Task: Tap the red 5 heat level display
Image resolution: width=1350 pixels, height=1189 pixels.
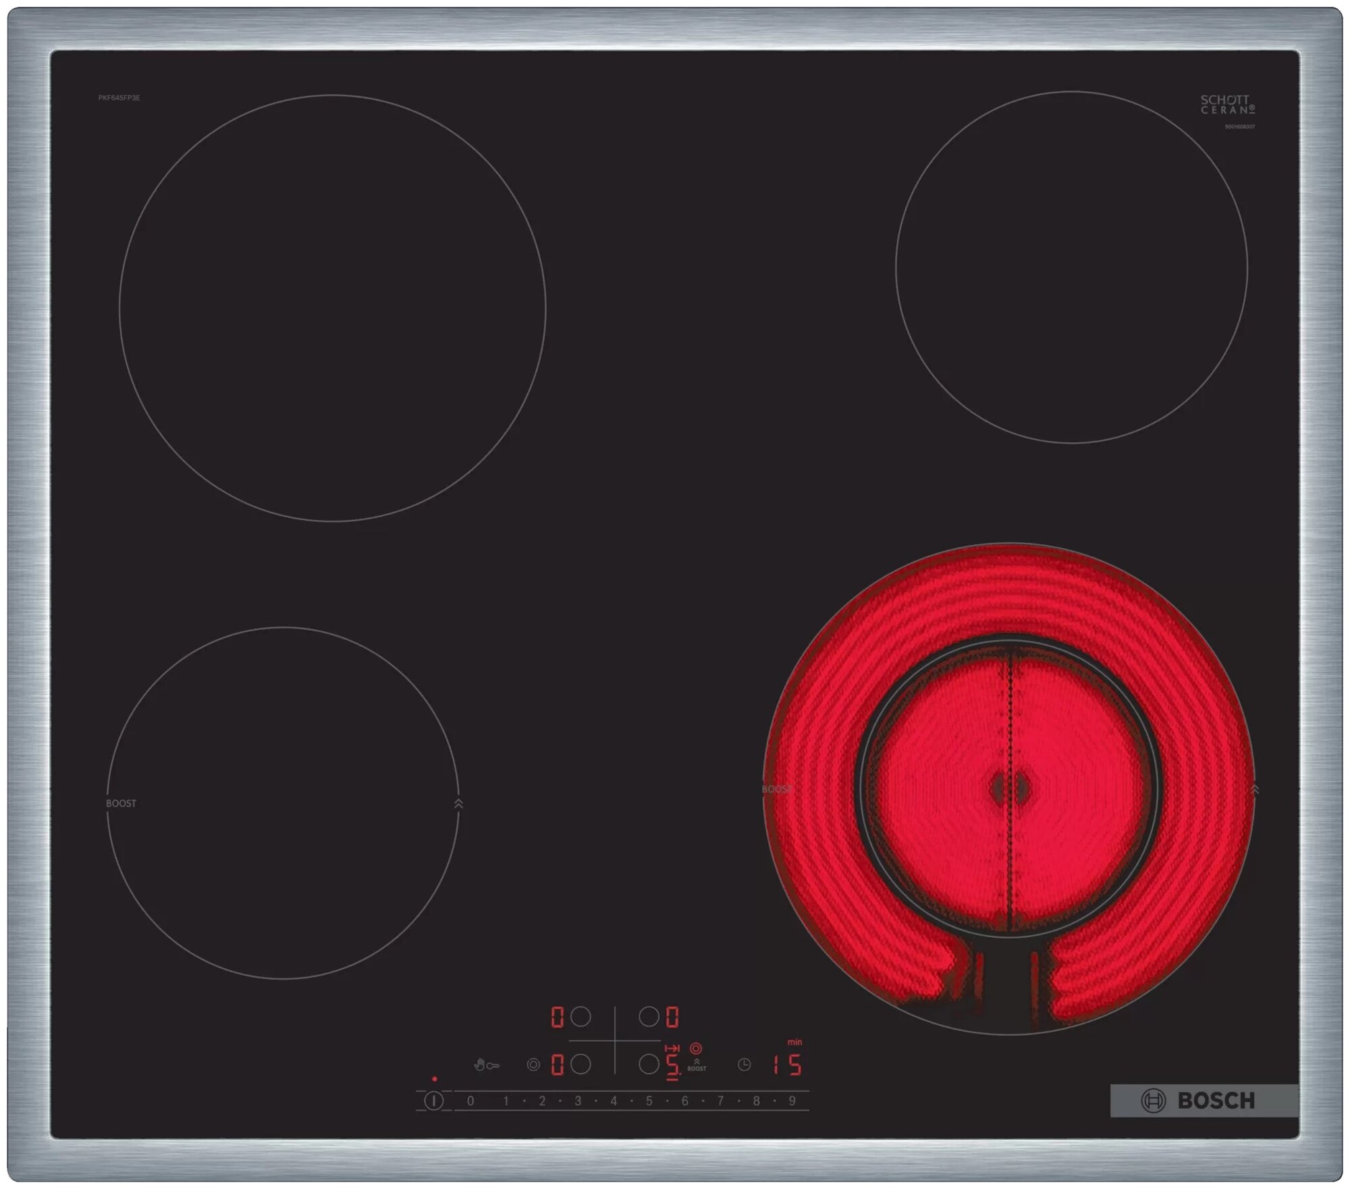Action: (672, 1065)
